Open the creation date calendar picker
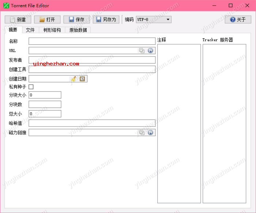 tap(82, 79)
